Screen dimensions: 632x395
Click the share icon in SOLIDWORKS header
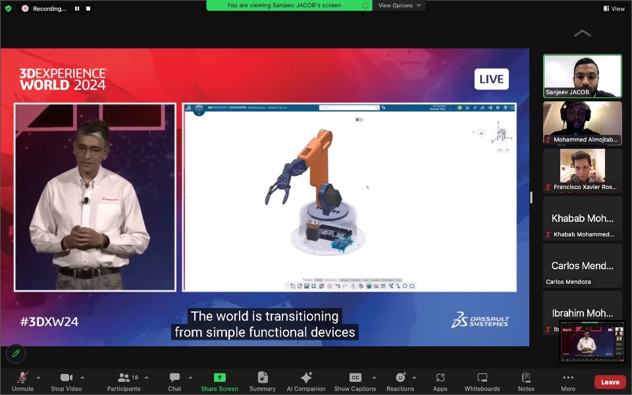(490, 107)
